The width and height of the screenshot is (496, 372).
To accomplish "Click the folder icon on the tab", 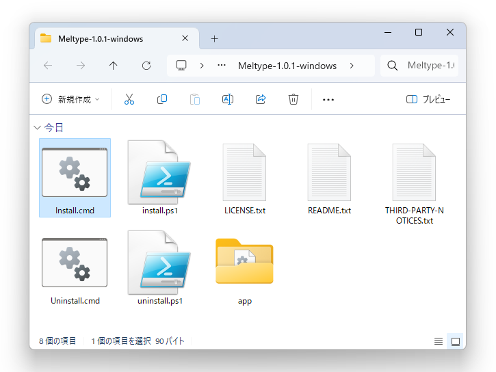I will (46, 38).
